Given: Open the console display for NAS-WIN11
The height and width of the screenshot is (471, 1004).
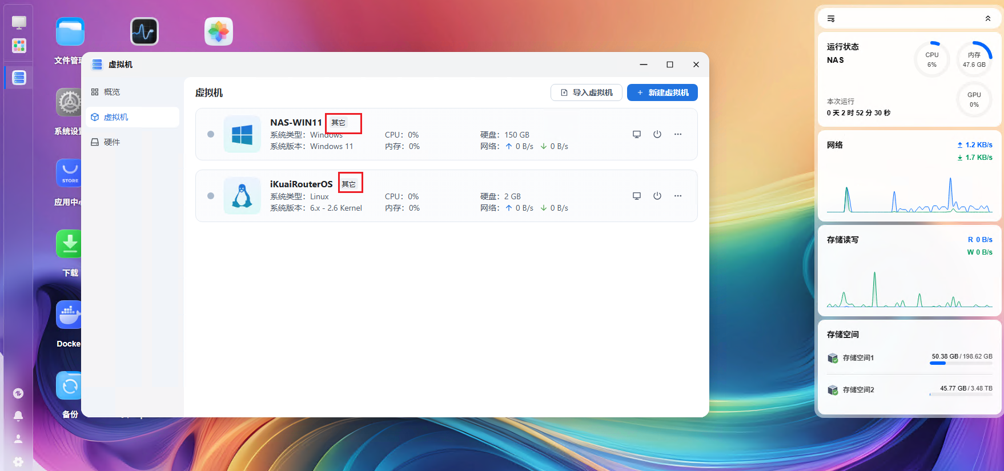Looking at the screenshot, I should (637, 134).
